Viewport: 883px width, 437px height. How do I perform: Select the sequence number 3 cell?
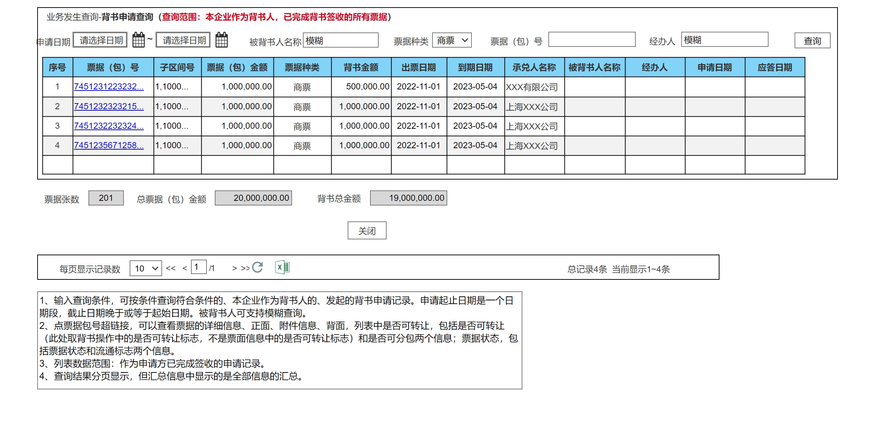(x=58, y=126)
